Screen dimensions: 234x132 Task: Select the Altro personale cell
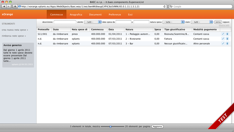point(201,44)
